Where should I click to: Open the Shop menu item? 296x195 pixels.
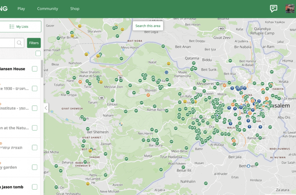pos(74,9)
